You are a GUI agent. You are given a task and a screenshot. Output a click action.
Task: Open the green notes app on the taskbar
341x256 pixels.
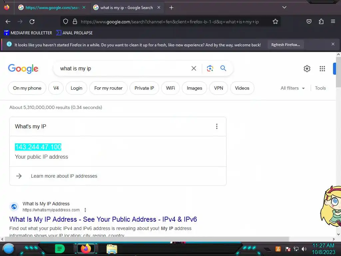60,249
